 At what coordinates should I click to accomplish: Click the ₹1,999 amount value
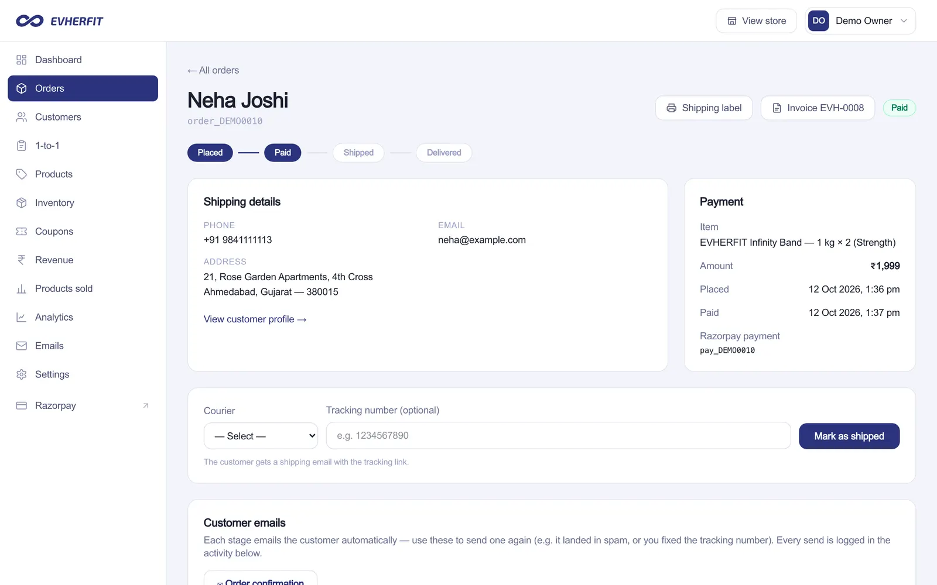coord(885,266)
